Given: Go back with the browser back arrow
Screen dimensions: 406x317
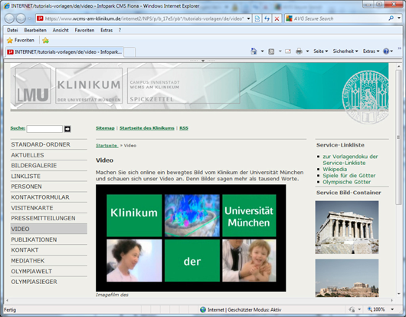Looking at the screenshot, I should (9, 18).
